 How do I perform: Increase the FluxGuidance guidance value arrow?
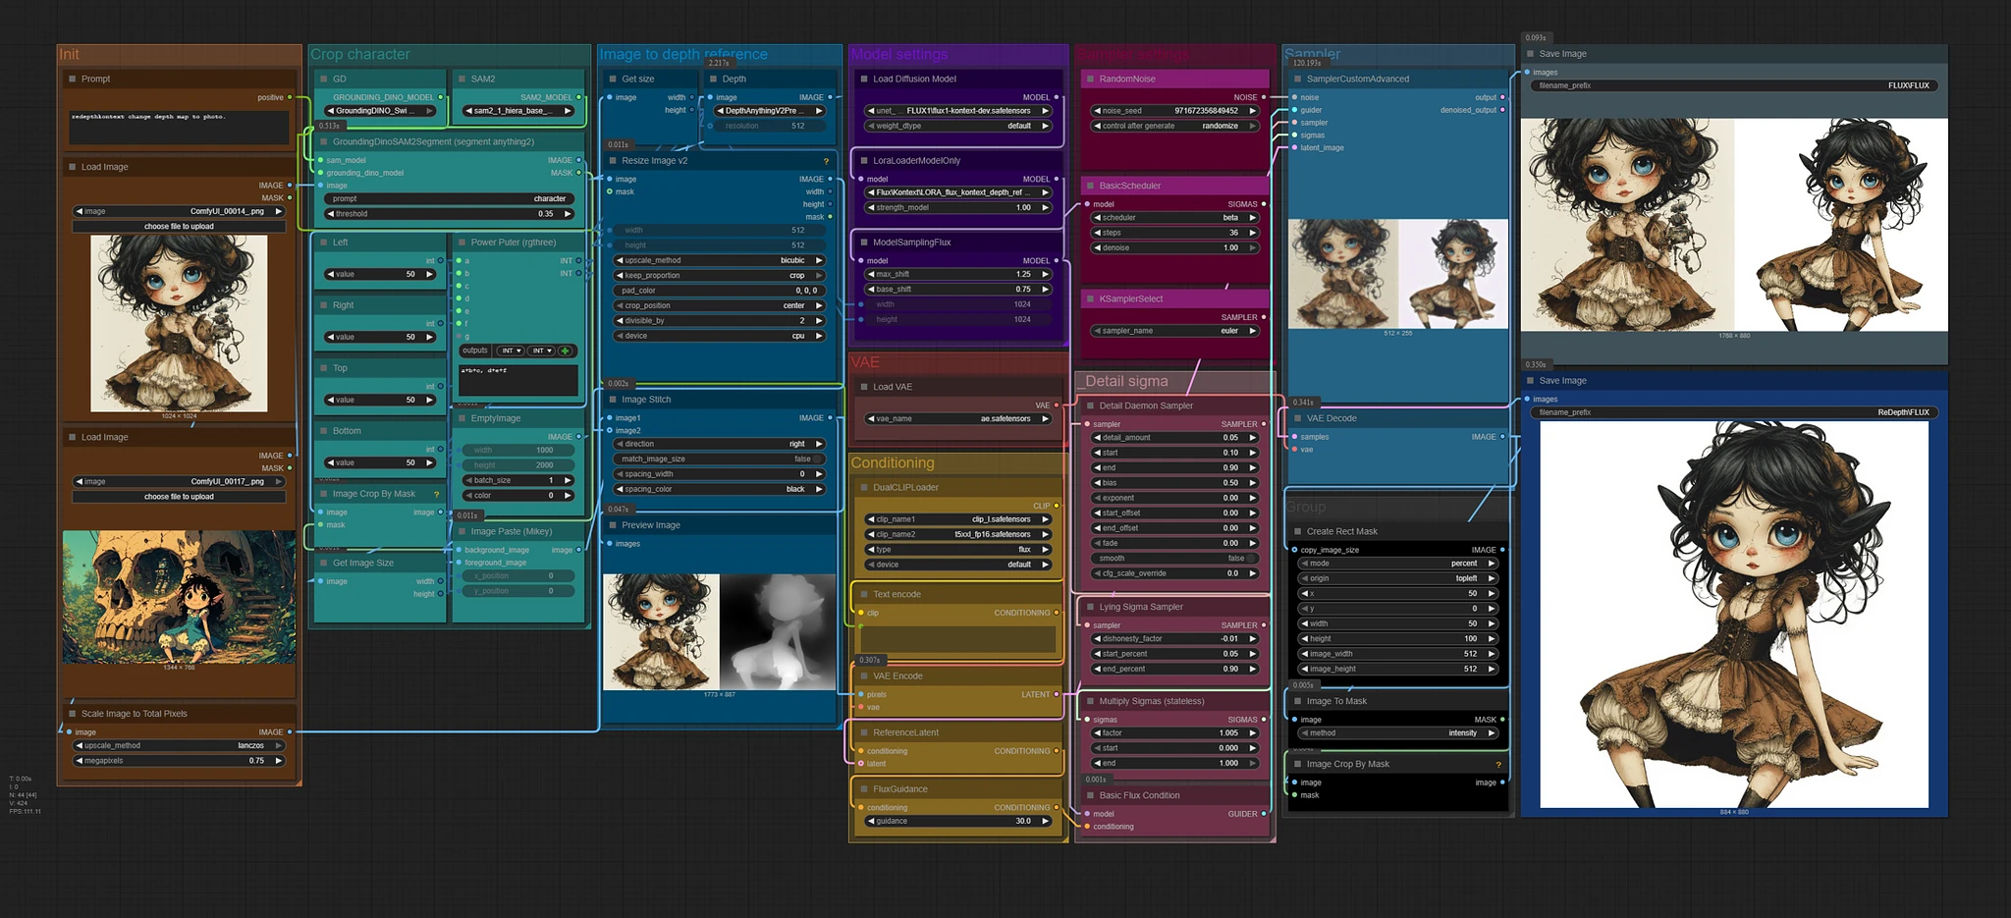(x=1046, y=821)
